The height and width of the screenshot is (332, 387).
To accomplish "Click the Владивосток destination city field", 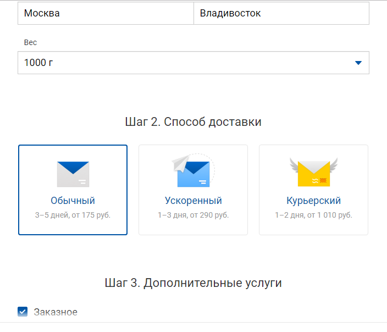I will click(x=281, y=13).
